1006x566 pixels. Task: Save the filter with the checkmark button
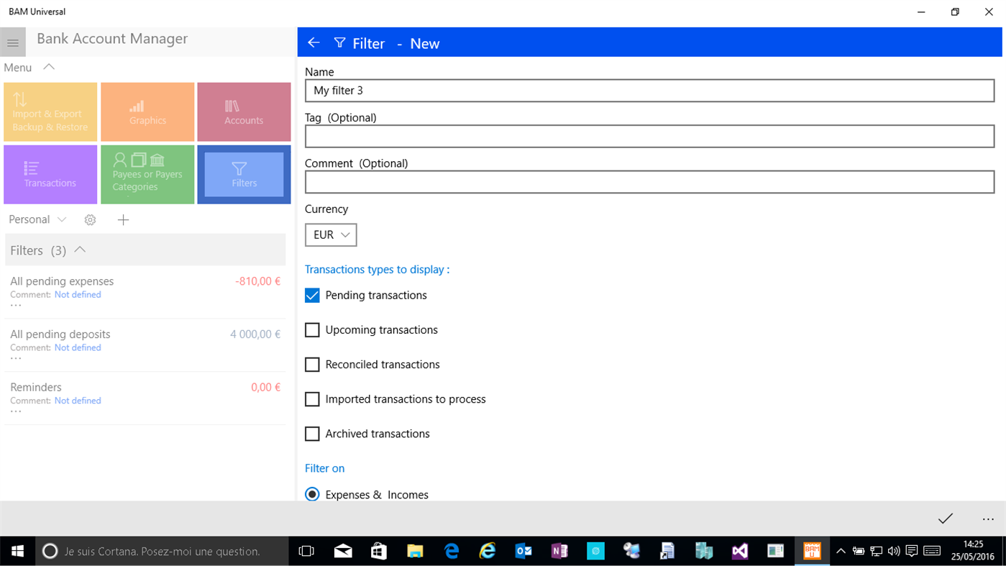point(945,519)
